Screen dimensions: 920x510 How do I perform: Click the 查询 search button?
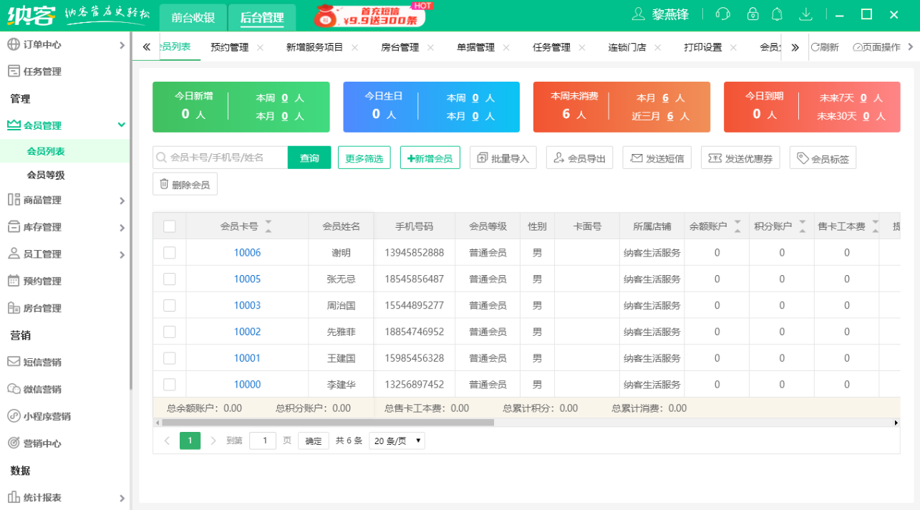point(309,158)
